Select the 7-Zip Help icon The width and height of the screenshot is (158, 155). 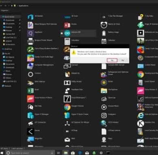click(141, 17)
